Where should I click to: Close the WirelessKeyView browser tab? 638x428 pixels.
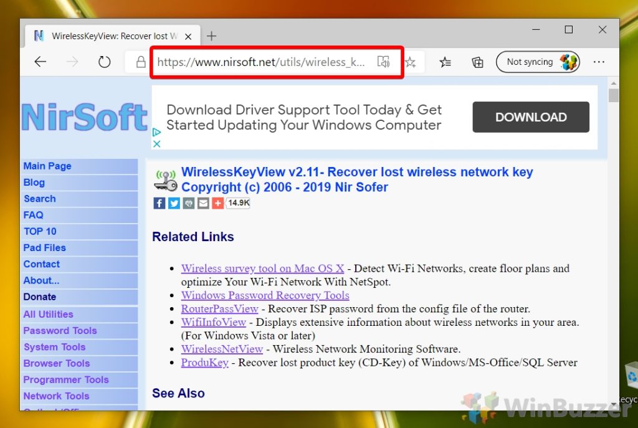(x=188, y=37)
